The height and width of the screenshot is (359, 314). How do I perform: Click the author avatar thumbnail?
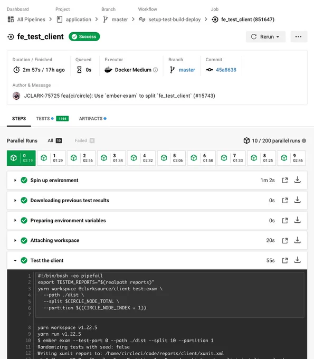[x=16, y=96]
